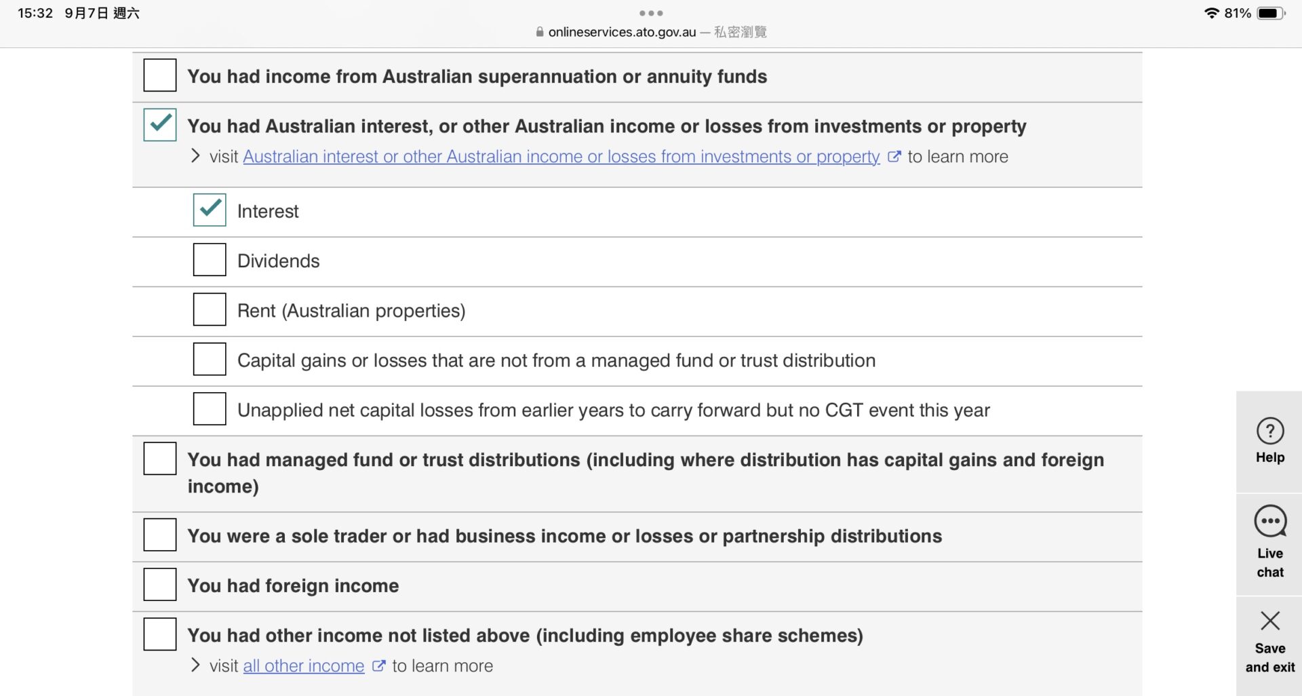Check the superannuation or annuity funds box
1302x696 pixels.
(x=160, y=75)
